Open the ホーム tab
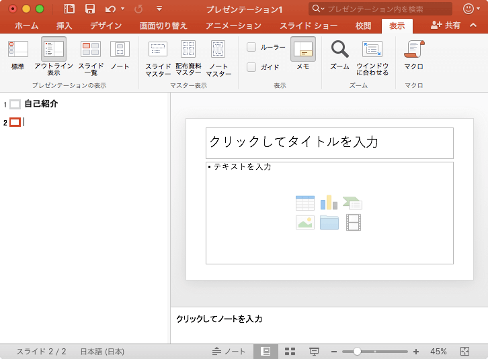 pyautogui.click(x=26, y=25)
